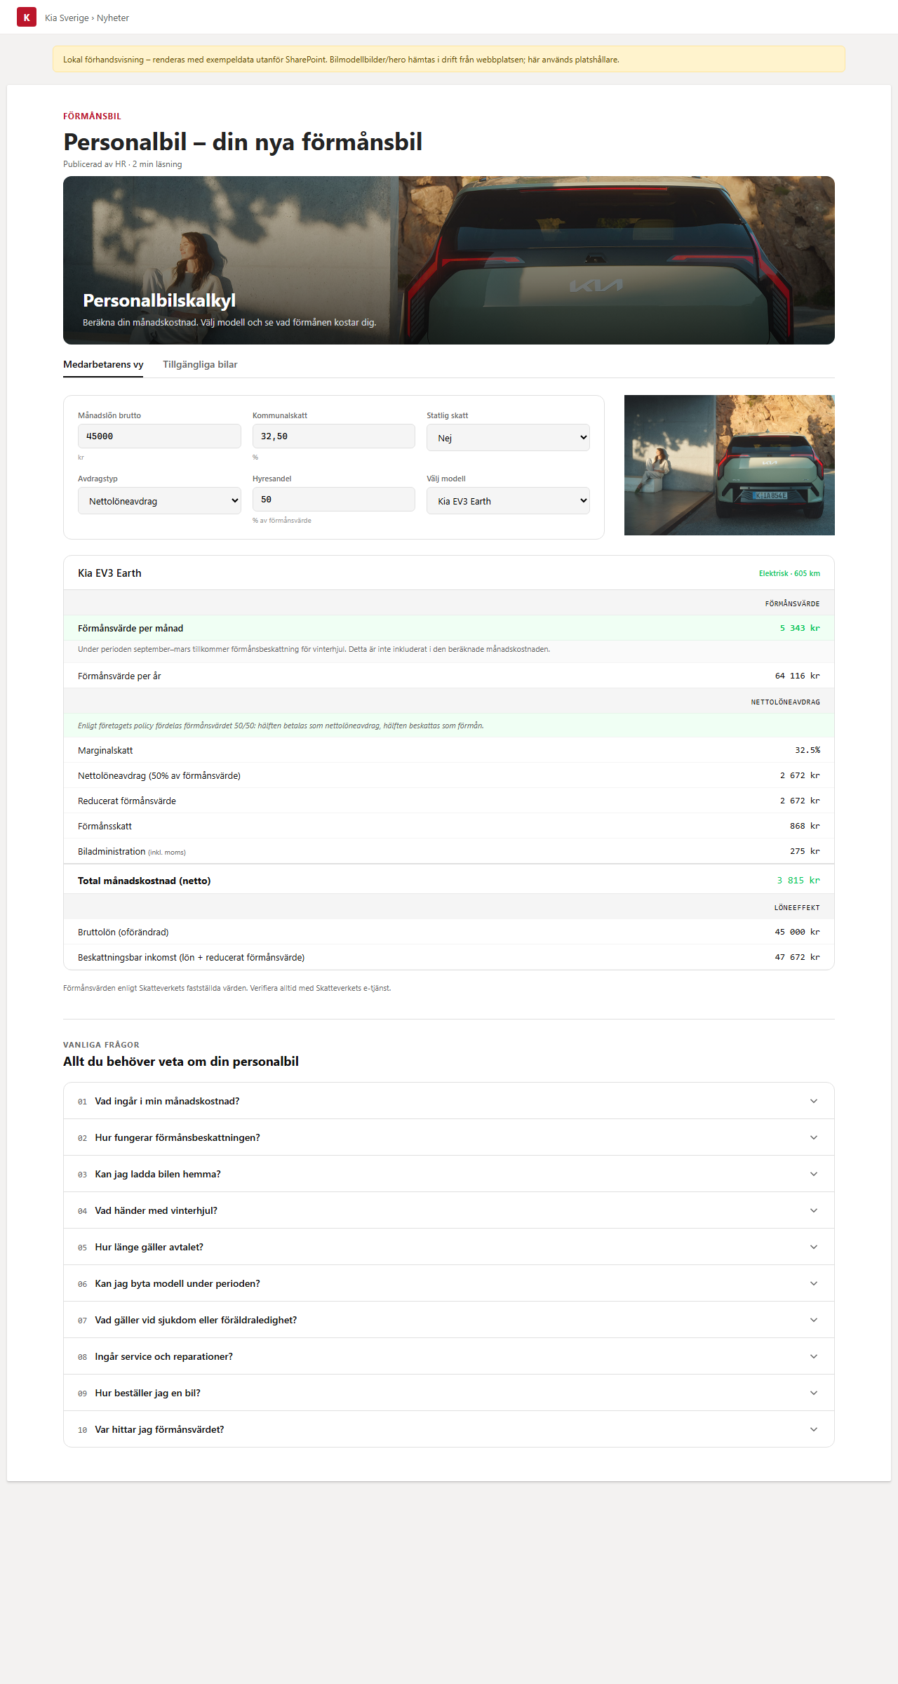Expand 'Hur fungerar förmånsbeskattningen?' question
Image resolution: width=898 pixels, height=1684 pixels.
click(x=449, y=1137)
